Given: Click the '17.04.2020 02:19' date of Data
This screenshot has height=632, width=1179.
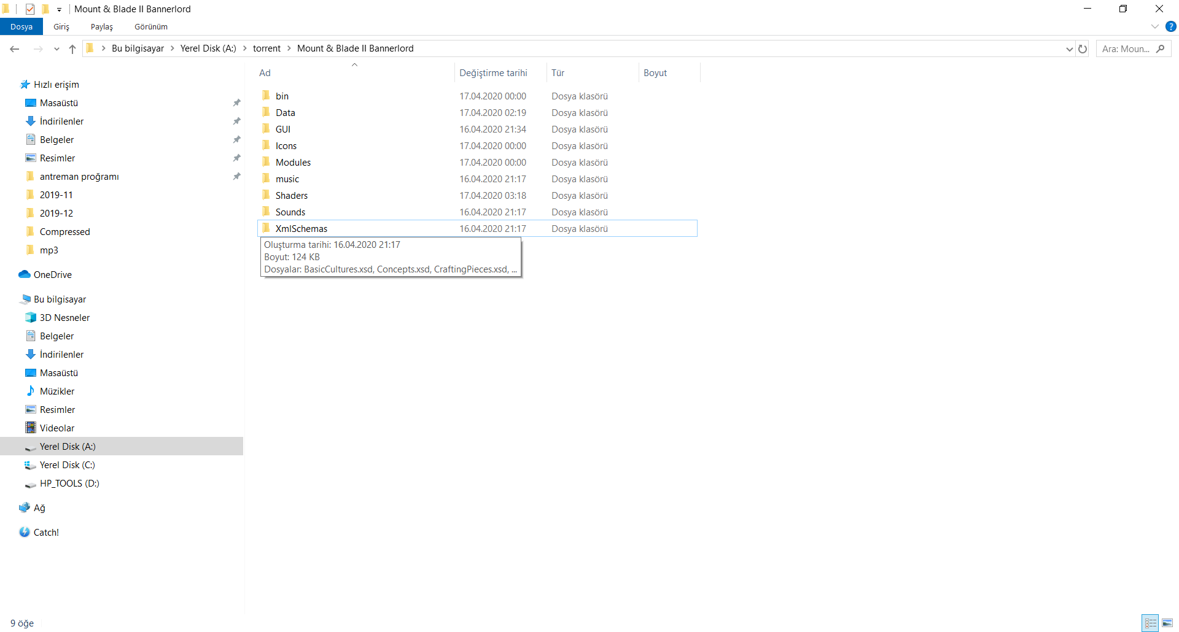Looking at the screenshot, I should [x=492, y=112].
